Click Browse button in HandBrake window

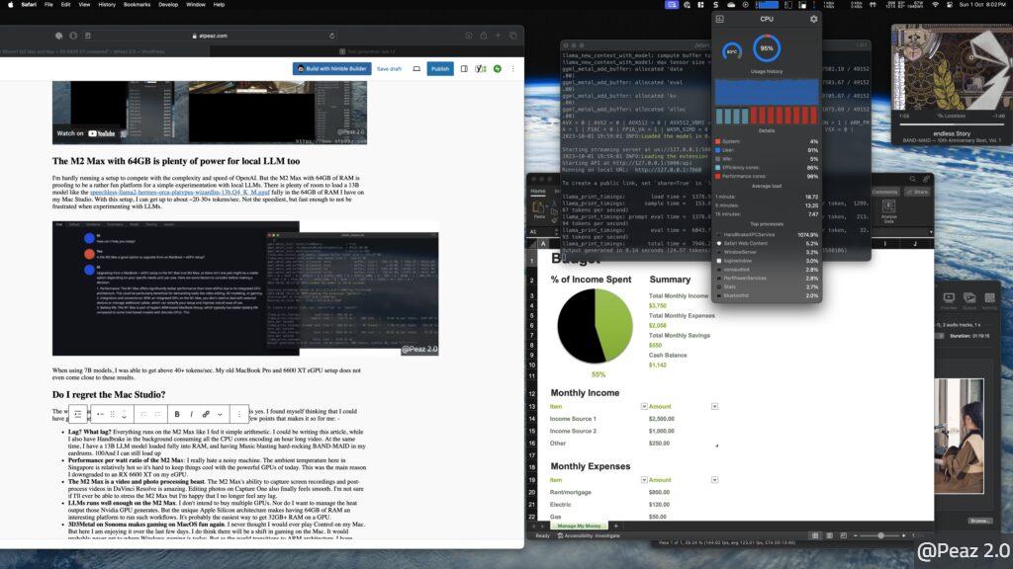pyautogui.click(x=979, y=521)
